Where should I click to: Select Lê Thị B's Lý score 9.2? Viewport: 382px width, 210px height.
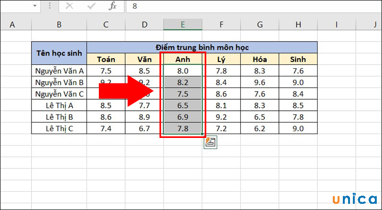pyautogui.click(x=221, y=117)
